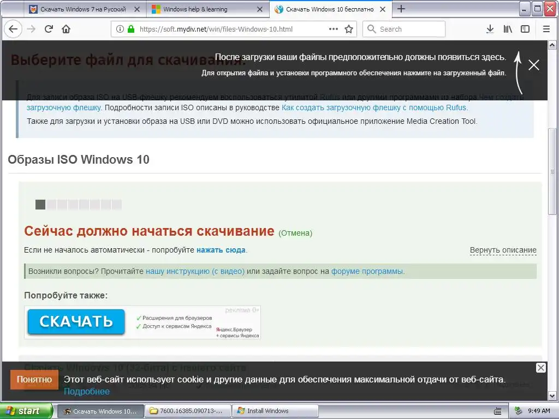The height and width of the screenshot is (419, 559).
Task: Open the 7600.16385.090713 folder taskbar item
Action: coord(188,411)
